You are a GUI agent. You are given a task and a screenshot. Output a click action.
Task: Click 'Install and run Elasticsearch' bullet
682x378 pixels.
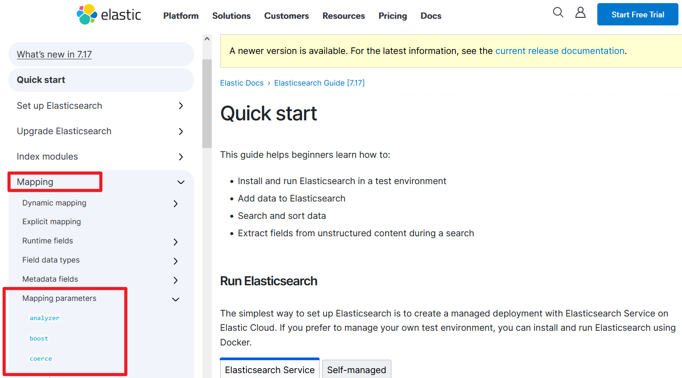[342, 181]
